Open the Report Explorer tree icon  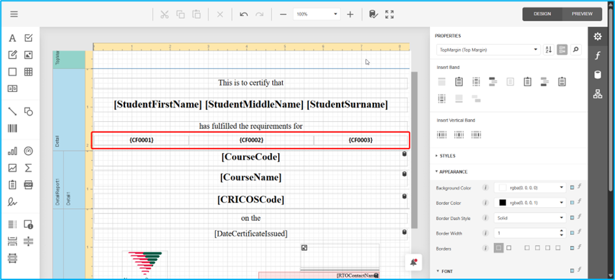[x=597, y=94]
